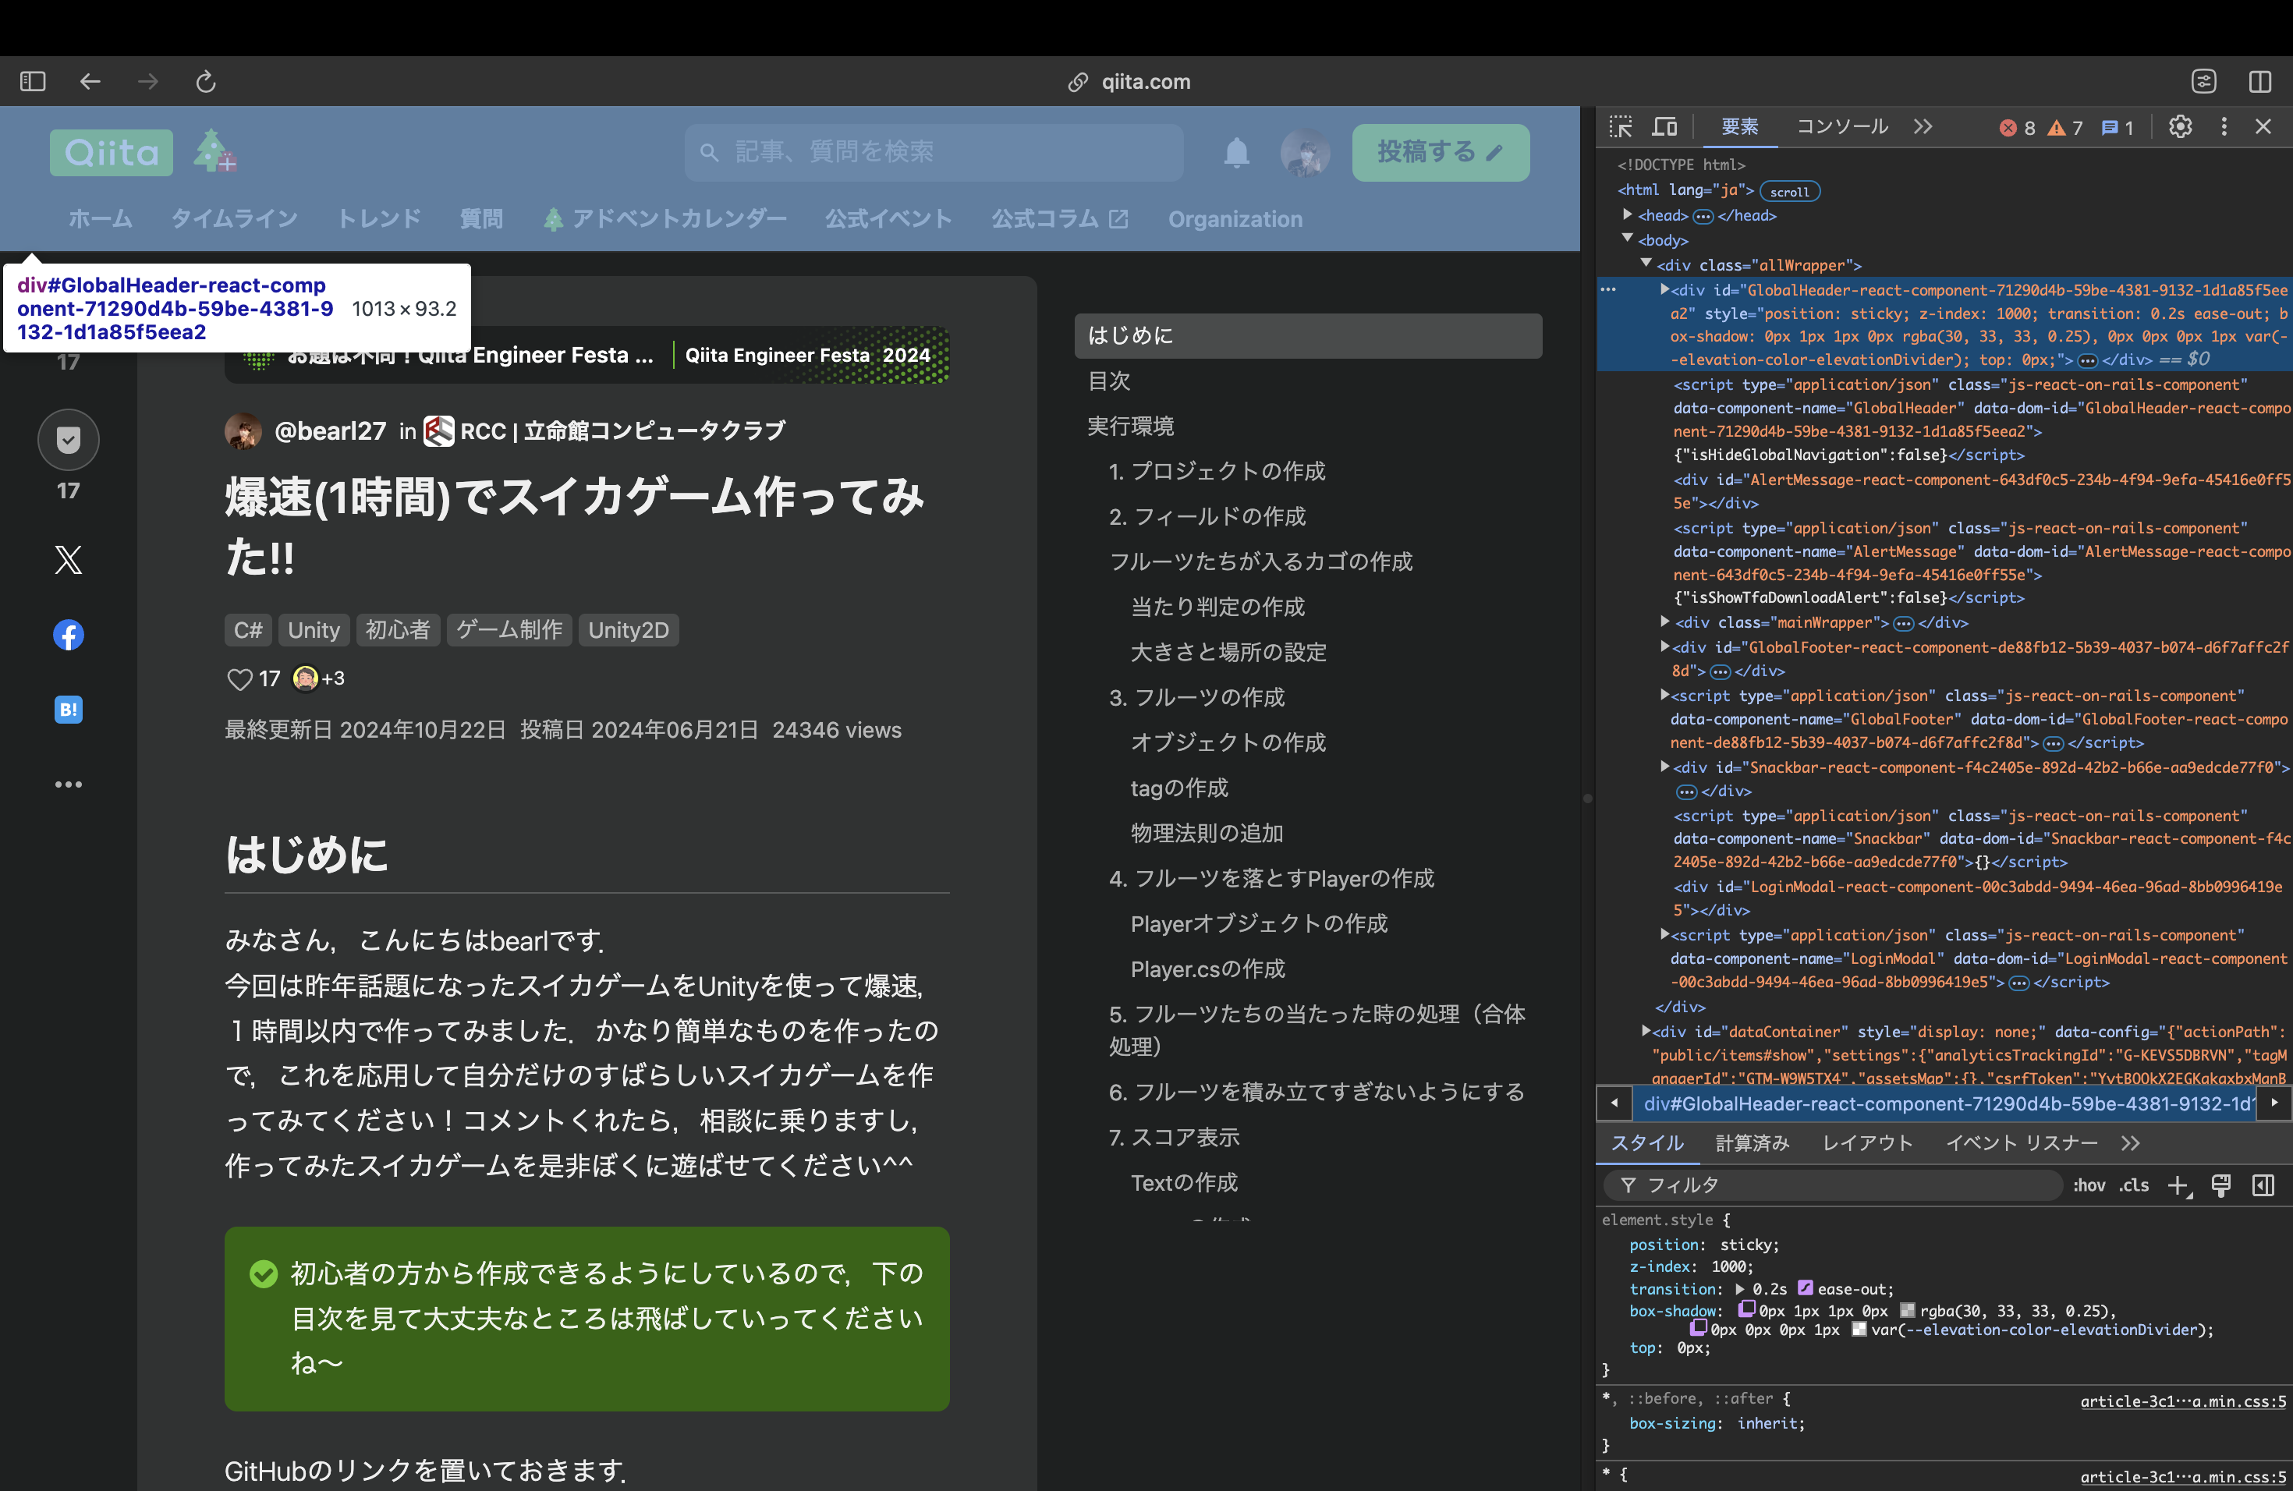Click the browser reload icon
2293x1491 pixels.
tap(205, 82)
